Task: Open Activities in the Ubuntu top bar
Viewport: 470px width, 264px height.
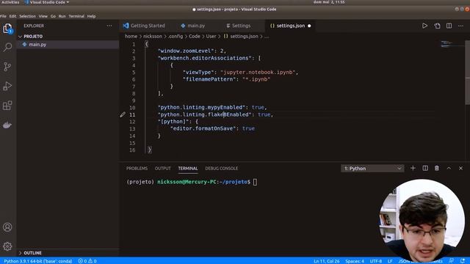Action: (x=10, y=2)
